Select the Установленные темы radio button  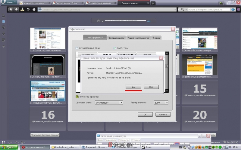[77, 48]
